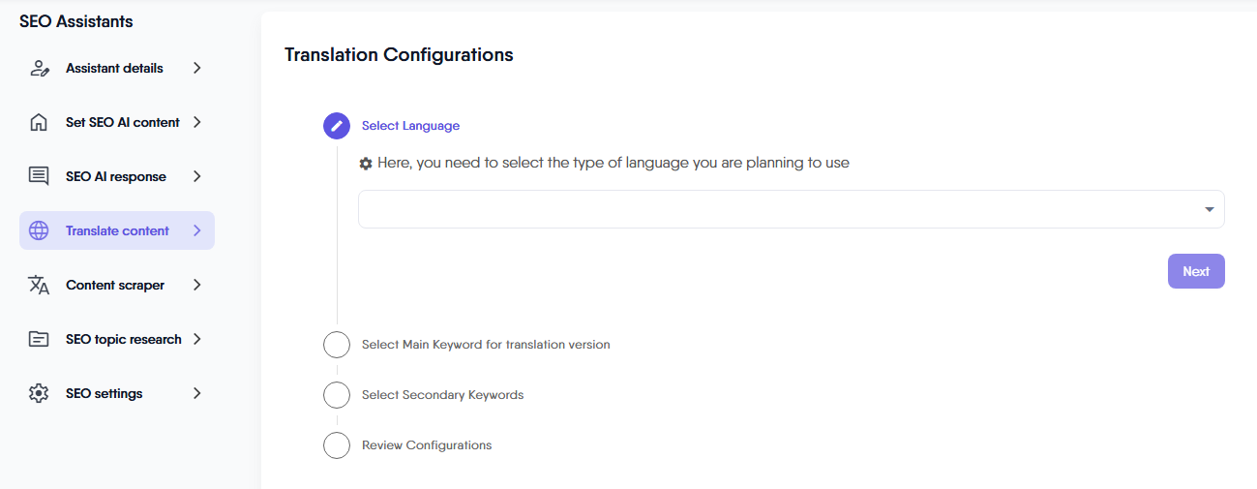The image size is (1257, 489).
Task: Click the pencil step icon for Select Language
Action: [337, 126]
